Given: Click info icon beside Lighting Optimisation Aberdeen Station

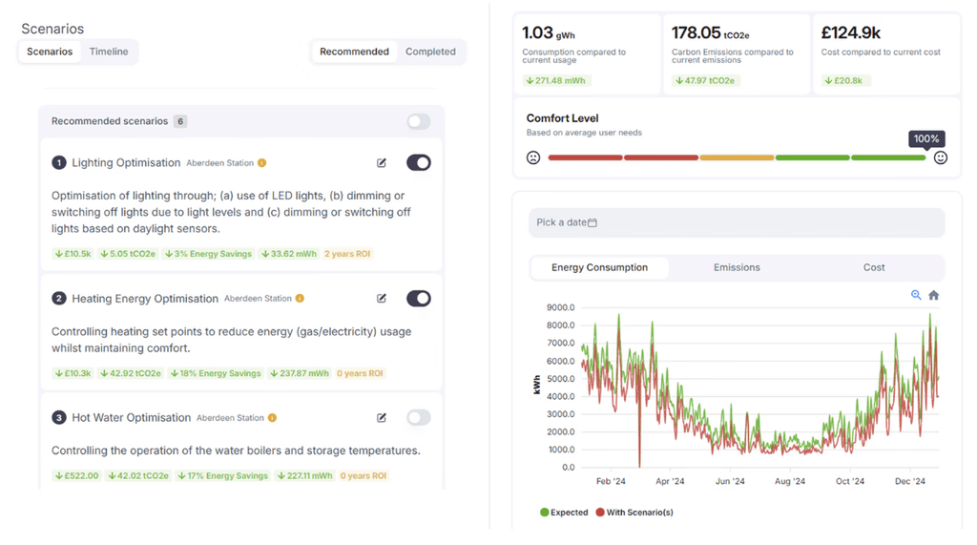Looking at the screenshot, I should coord(262,163).
